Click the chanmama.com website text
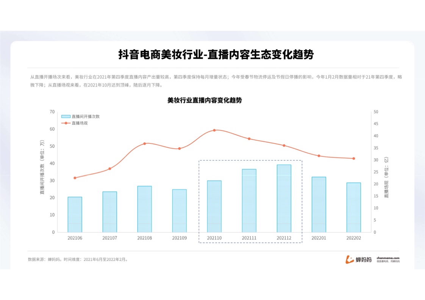 coord(388,258)
